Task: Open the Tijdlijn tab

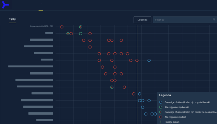Action: 13,19
